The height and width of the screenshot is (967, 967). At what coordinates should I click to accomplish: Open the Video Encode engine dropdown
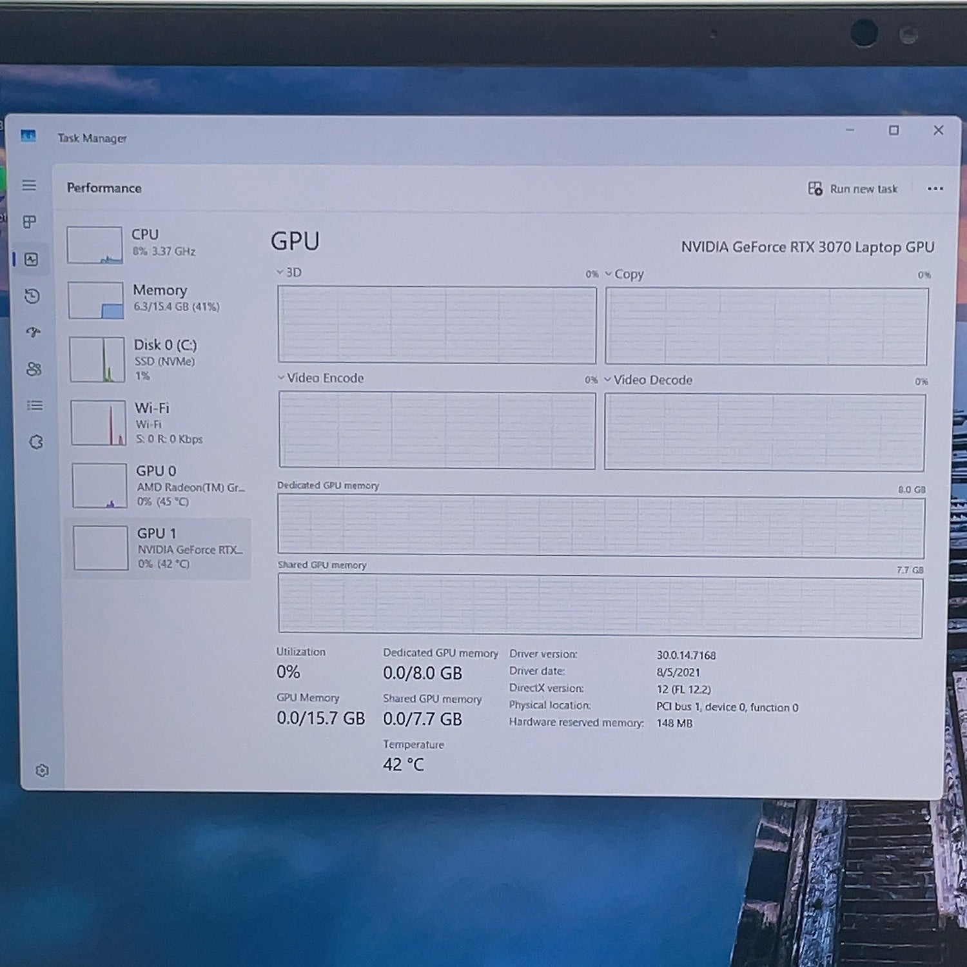[320, 378]
